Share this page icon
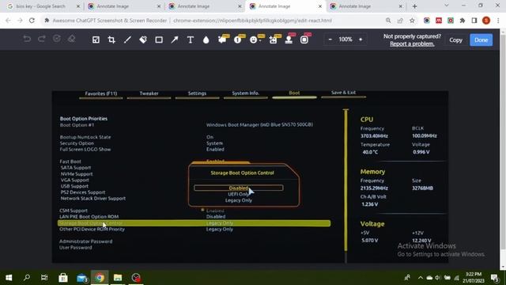 point(400,21)
